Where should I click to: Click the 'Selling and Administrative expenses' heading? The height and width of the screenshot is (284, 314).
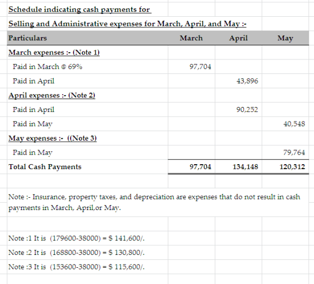[127, 24]
